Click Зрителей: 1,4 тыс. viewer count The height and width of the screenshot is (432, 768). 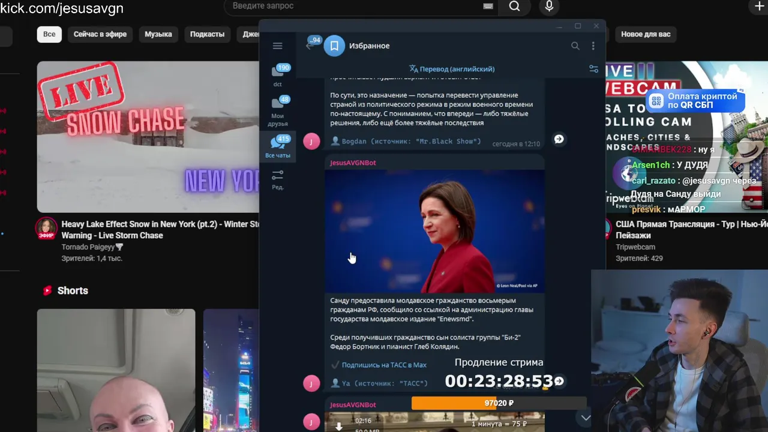(x=92, y=259)
